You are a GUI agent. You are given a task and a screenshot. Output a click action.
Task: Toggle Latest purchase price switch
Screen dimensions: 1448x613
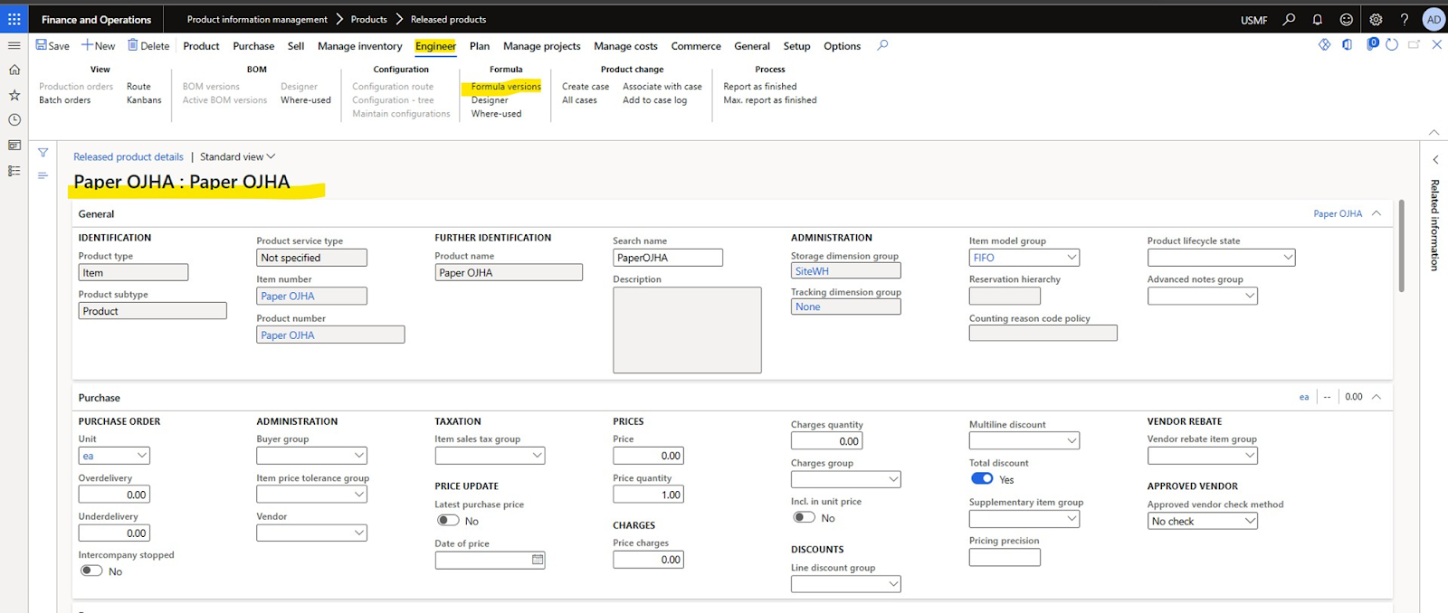coord(448,521)
